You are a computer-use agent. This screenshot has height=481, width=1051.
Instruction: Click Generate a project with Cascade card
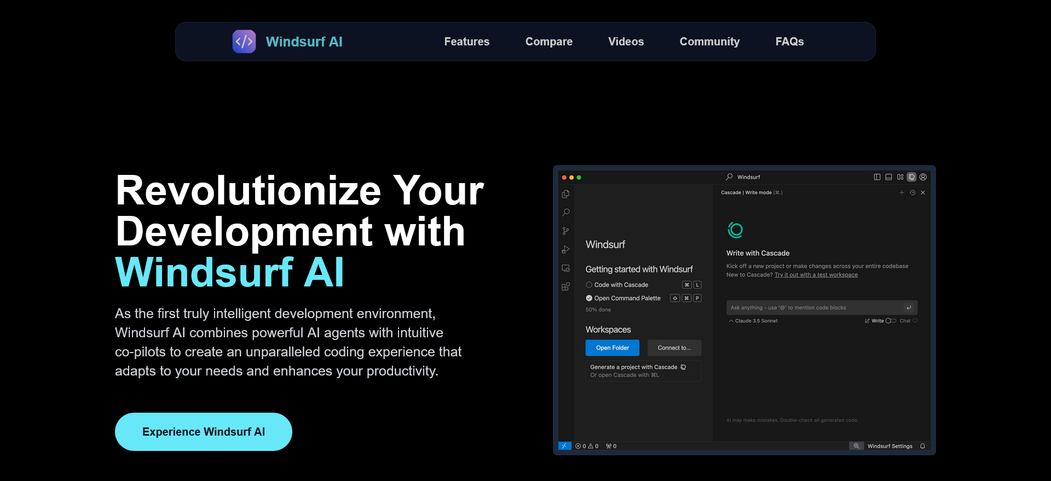pyautogui.click(x=643, y=371)
